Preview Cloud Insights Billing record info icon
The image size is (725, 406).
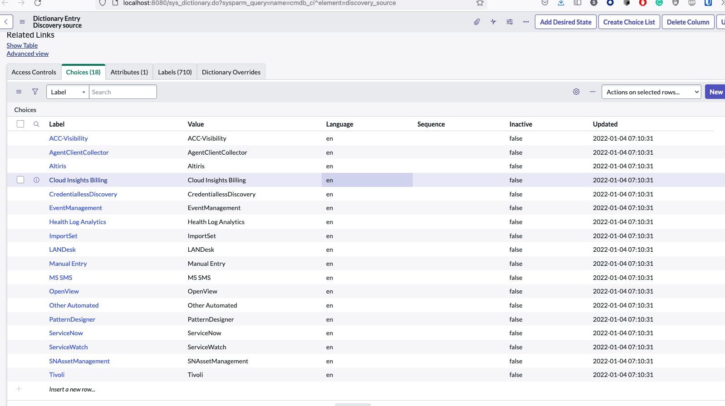point(36,180)
